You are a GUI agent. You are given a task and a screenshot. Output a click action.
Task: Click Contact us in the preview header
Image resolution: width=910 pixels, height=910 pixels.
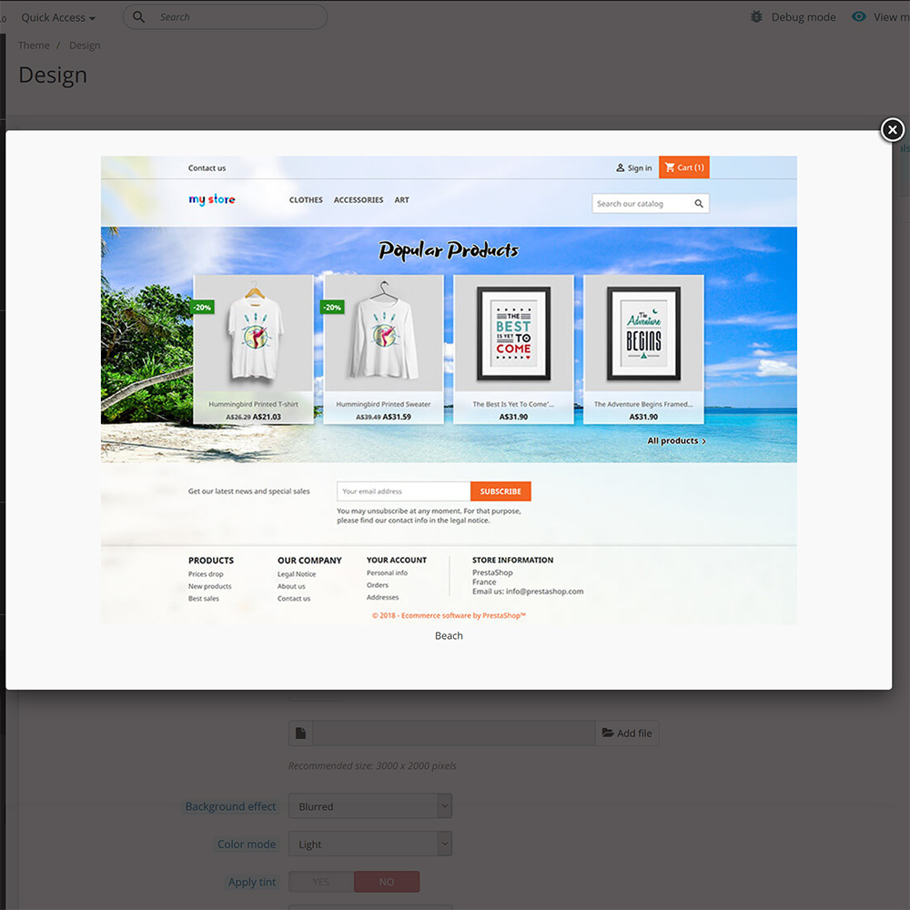pyautogui.click(x=207, y=167)
